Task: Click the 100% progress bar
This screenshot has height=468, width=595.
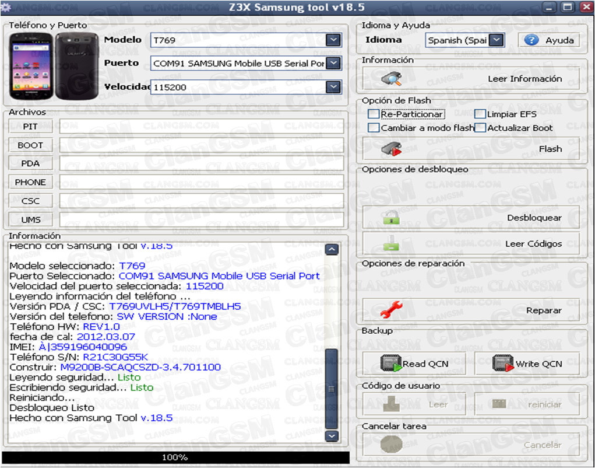Action: [175, 457]
